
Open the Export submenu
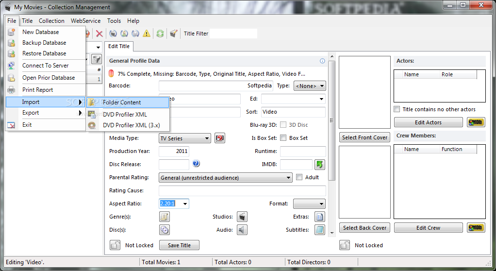(x=46, y=113)
